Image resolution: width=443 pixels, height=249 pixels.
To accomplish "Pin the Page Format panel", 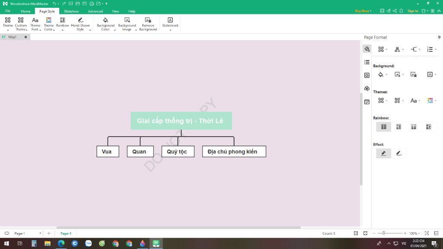I will 439,37.
